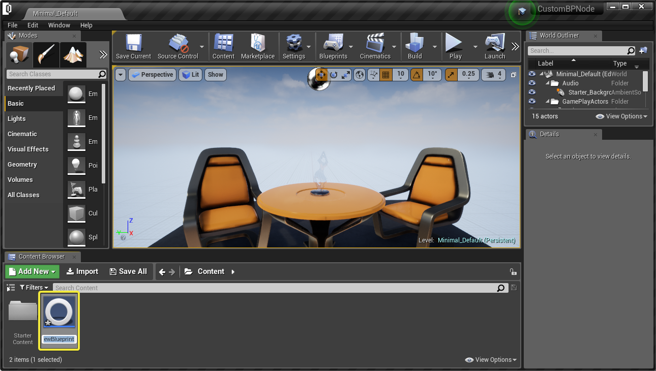Click the Save All button
The height and width of the screenshot is (371, 656).
click(x=128, y=271)
